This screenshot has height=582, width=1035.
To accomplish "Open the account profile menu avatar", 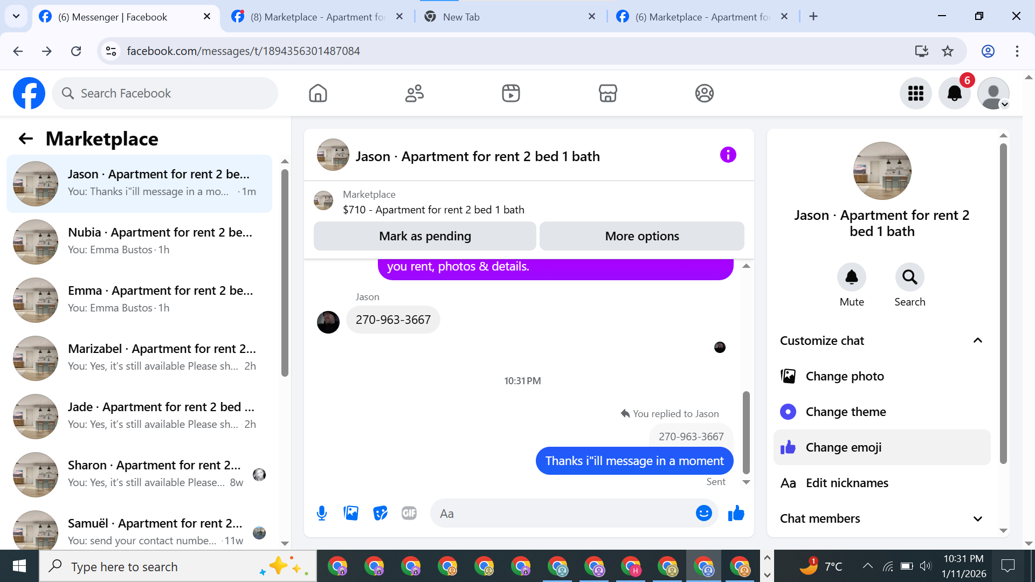I will pos(993,93).
